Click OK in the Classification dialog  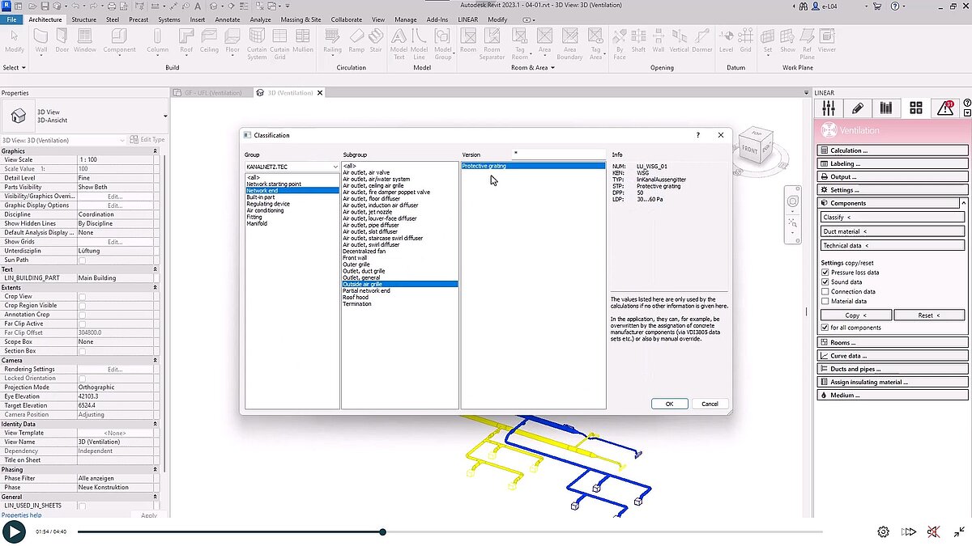[x=669, y=404]
